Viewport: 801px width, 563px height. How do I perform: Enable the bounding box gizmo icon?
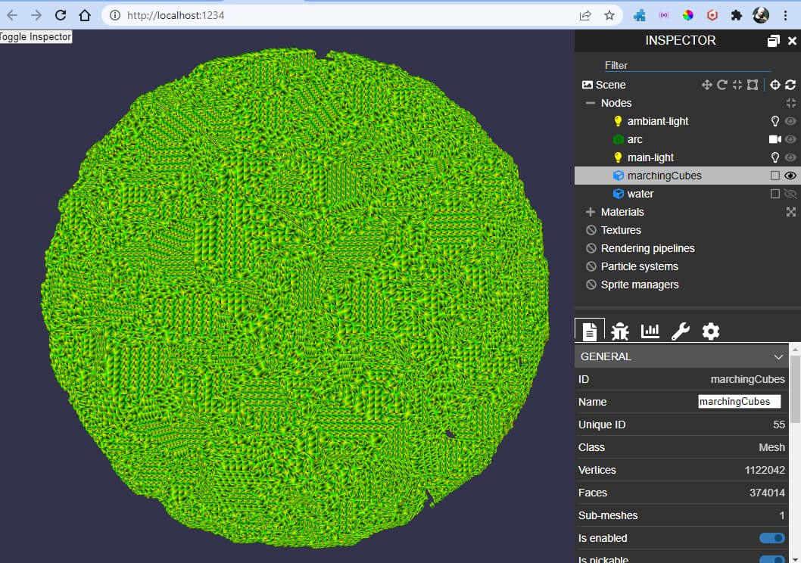(x=753, y=85)
